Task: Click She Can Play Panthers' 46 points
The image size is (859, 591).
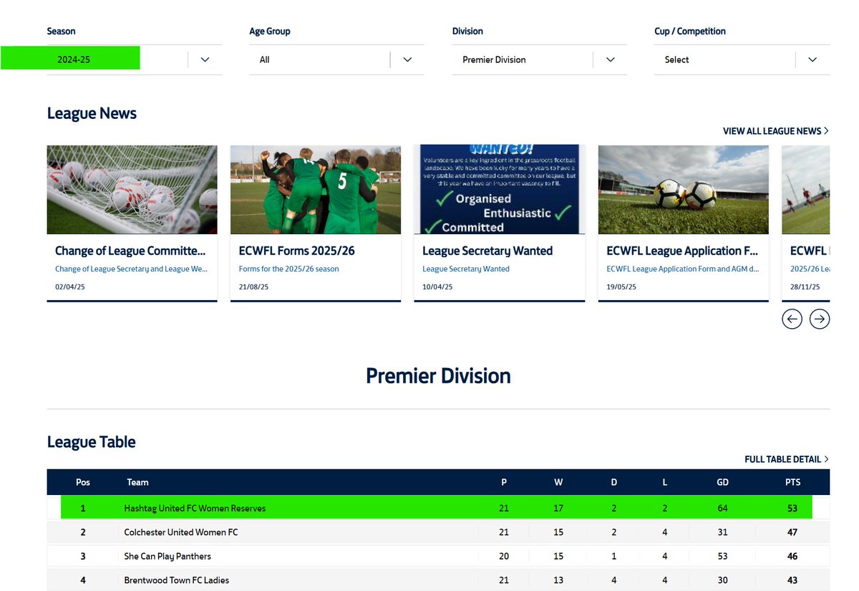Action: coord(792,556)
